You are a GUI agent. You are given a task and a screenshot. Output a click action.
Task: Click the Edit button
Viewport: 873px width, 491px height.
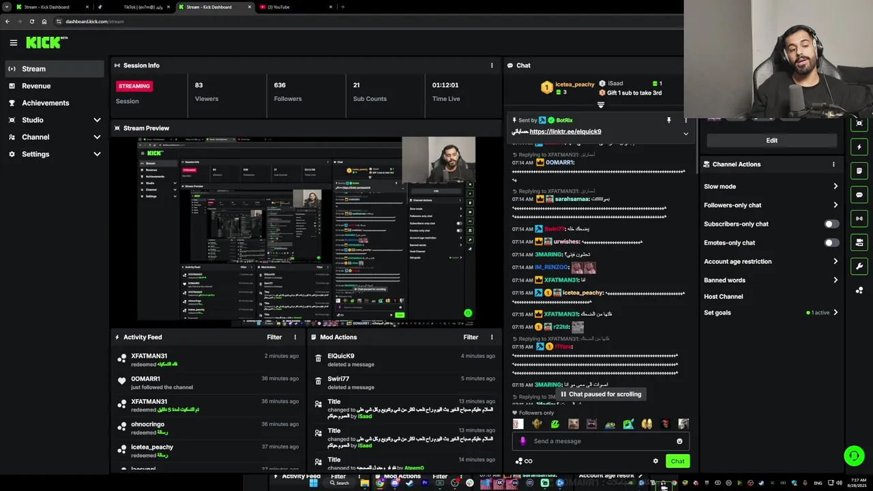771,140
